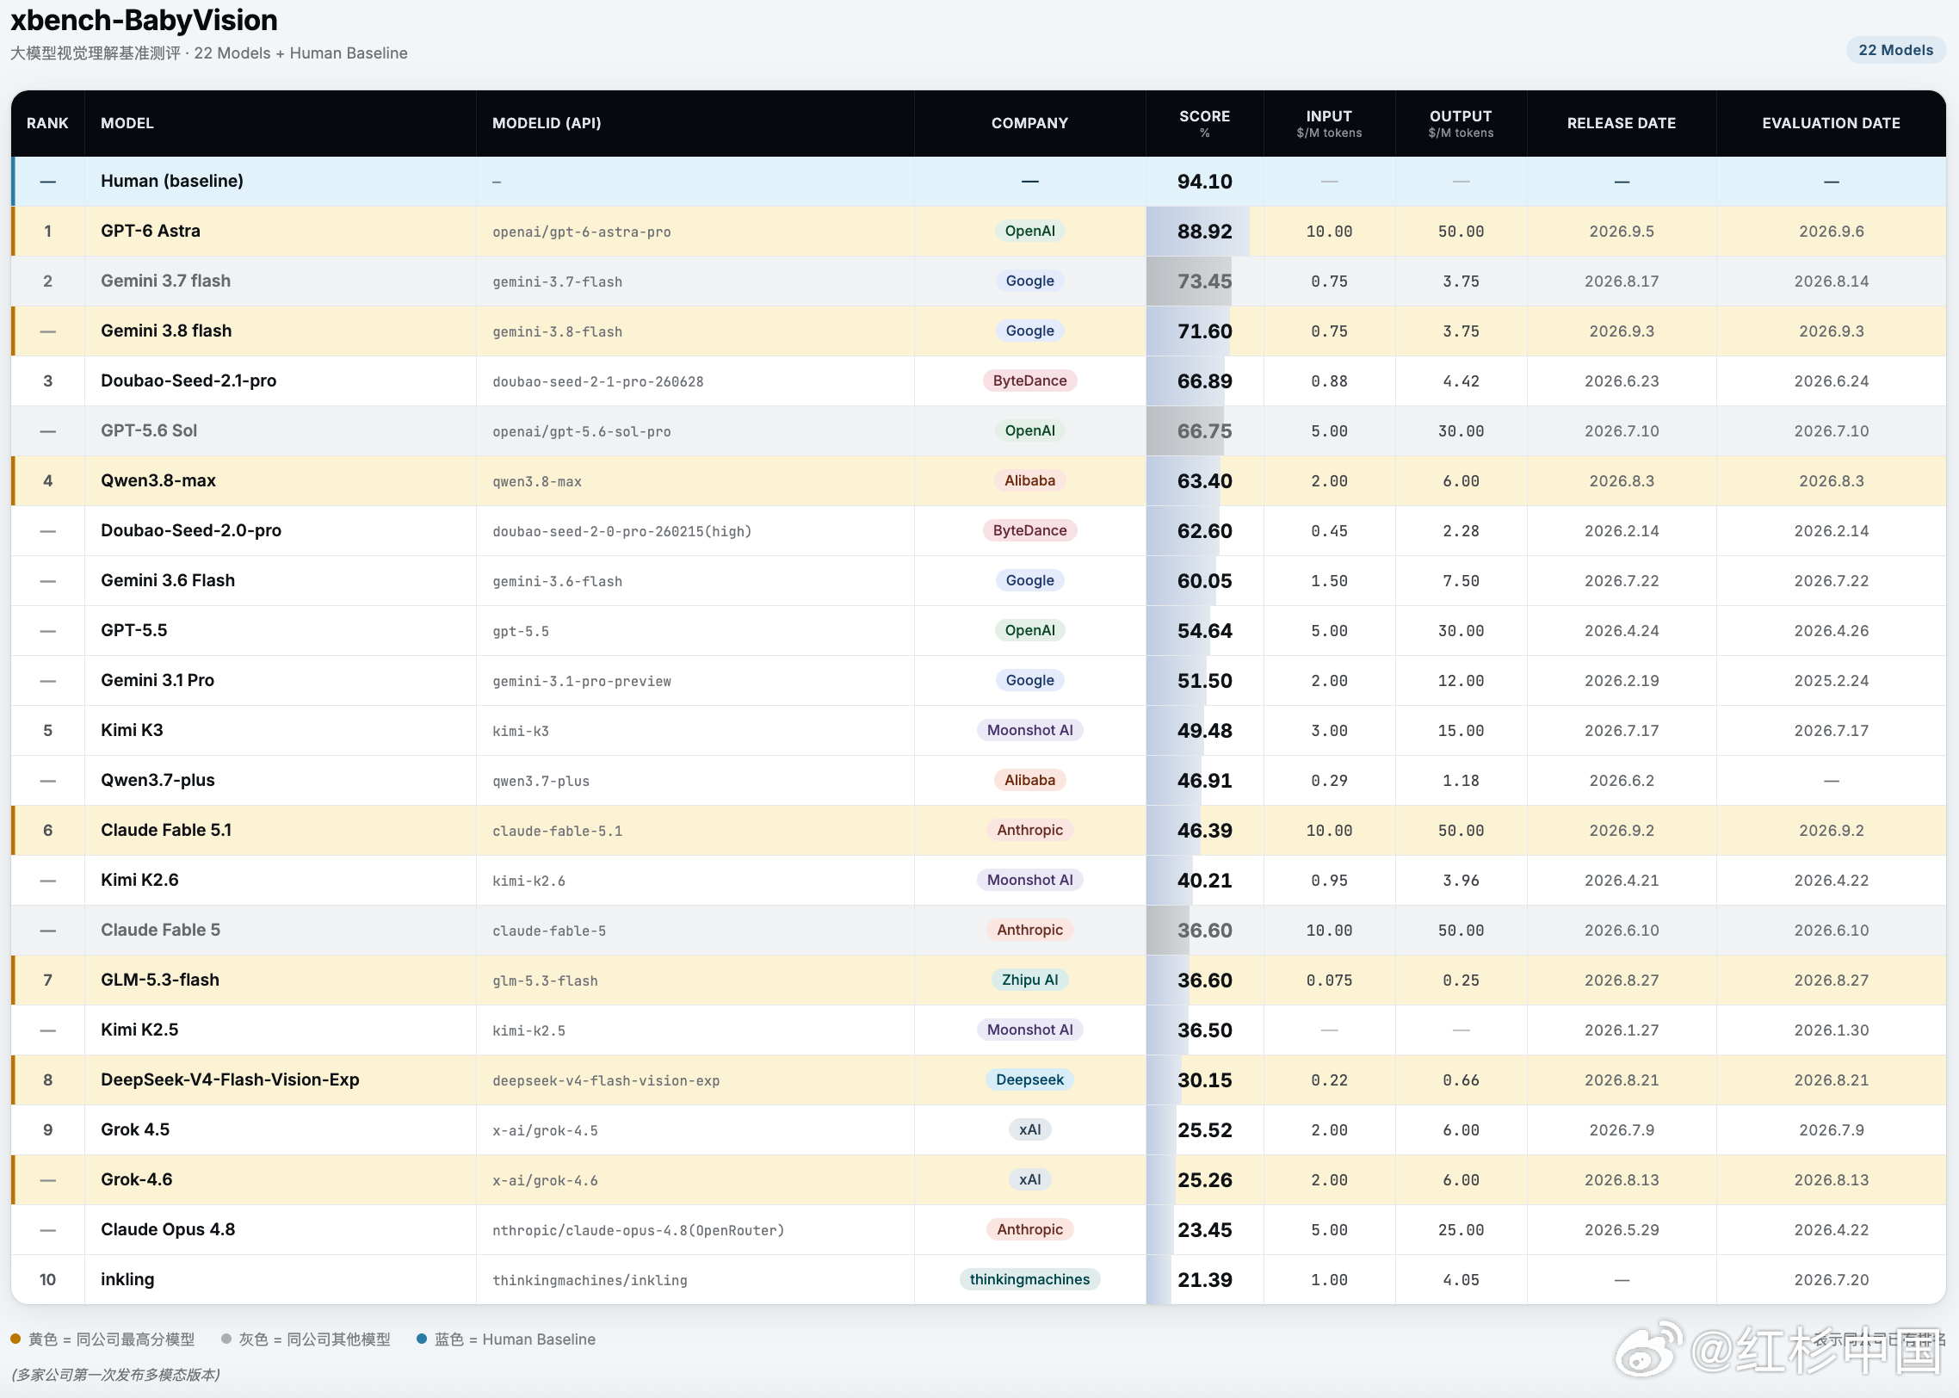The width and height of the screenshot is (1959, 1398).
Task: Select the Kimi K2.5 model name
Action: click(139, 1030)
